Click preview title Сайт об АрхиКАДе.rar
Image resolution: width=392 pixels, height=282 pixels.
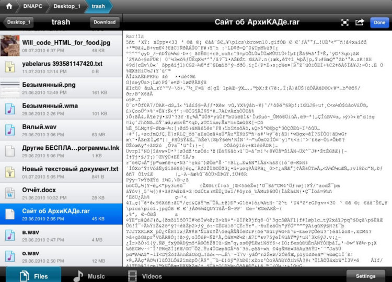tap(257, 22)
